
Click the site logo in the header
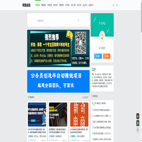pos(26,5)
